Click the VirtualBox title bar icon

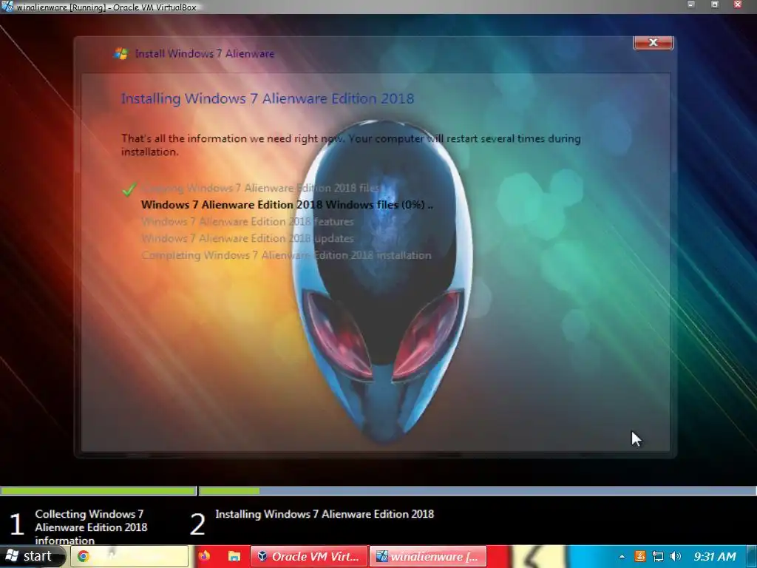(x=7, y=6)
